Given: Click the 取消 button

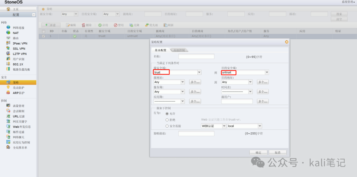Looking at the screenshot, I should click(x=278, y=153).
